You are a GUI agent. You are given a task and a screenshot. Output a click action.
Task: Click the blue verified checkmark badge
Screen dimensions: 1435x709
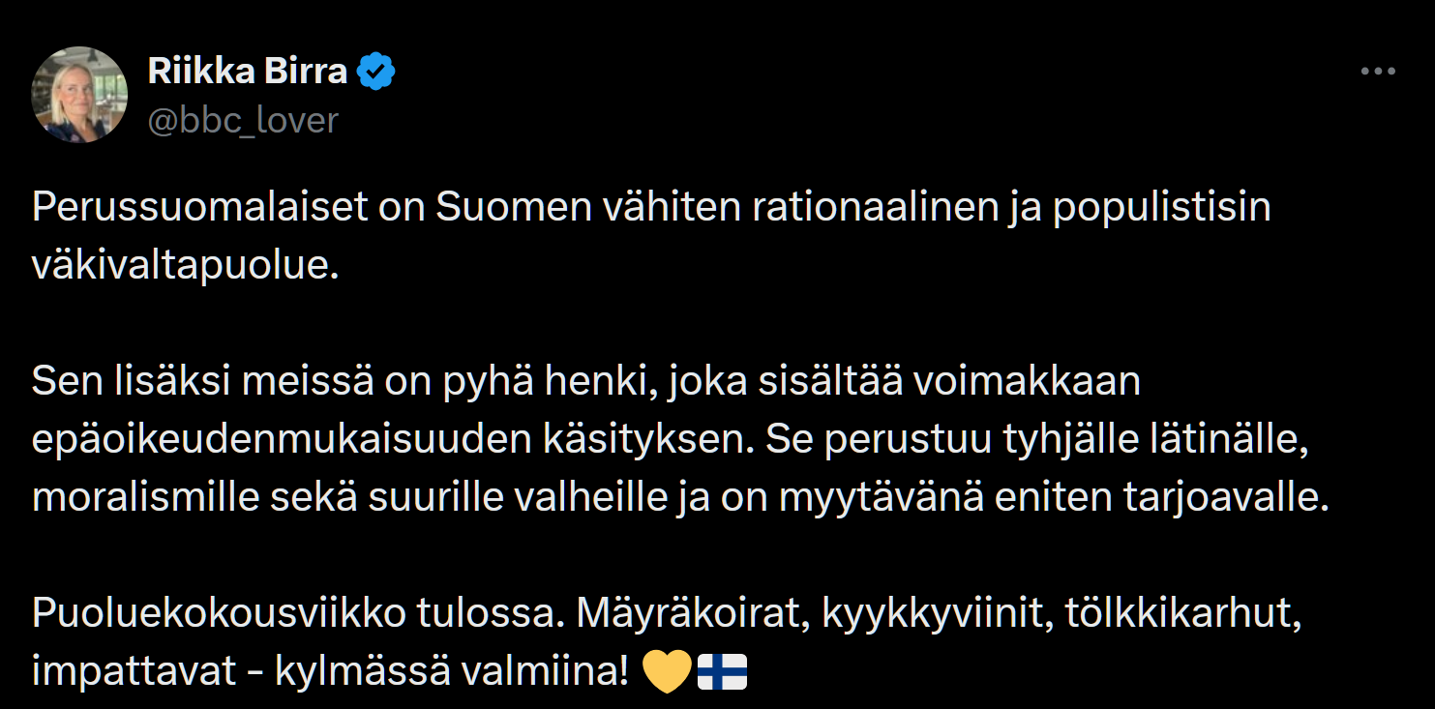[376, 72]
